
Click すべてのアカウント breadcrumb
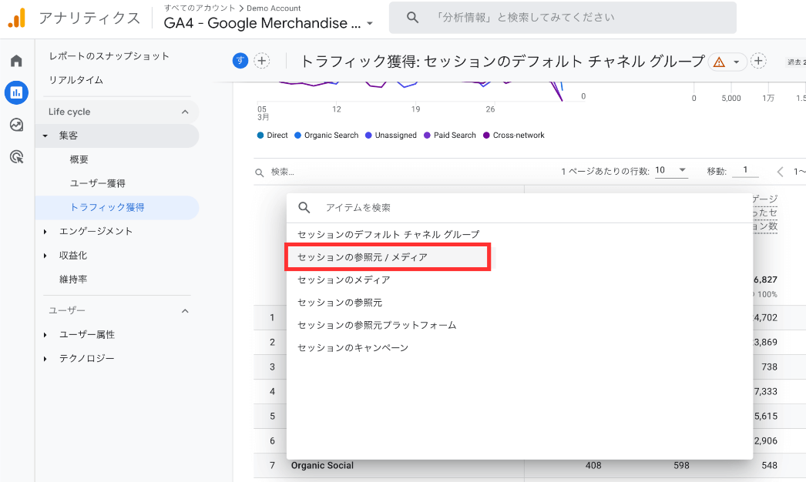click(x=200, y=8)
